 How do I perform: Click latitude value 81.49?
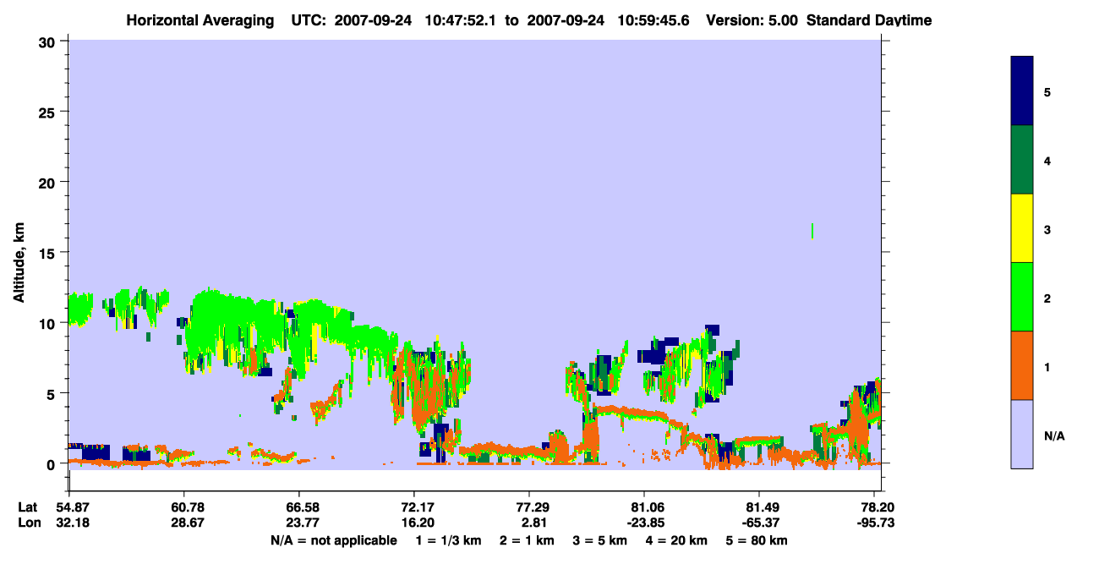click(759, 507)
